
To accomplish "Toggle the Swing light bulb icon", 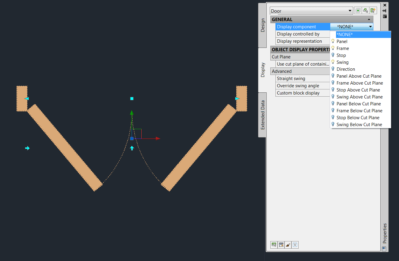I will click(x=333, y=62).
